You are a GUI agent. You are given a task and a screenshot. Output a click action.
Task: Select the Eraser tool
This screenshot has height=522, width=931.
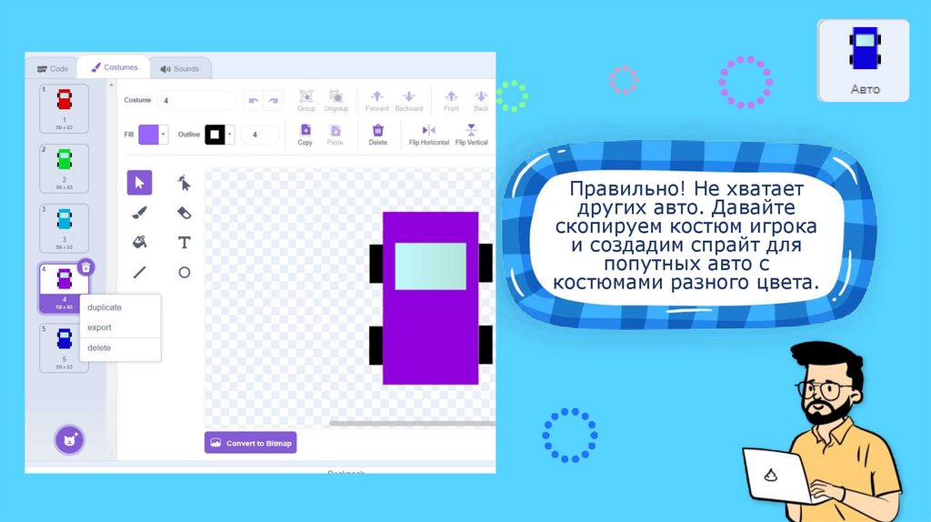[x=184, y=213]
